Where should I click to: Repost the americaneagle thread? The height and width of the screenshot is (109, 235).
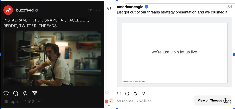(135, 94)
